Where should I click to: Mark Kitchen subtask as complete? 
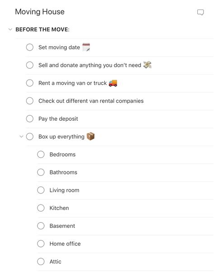coord(41,208)
